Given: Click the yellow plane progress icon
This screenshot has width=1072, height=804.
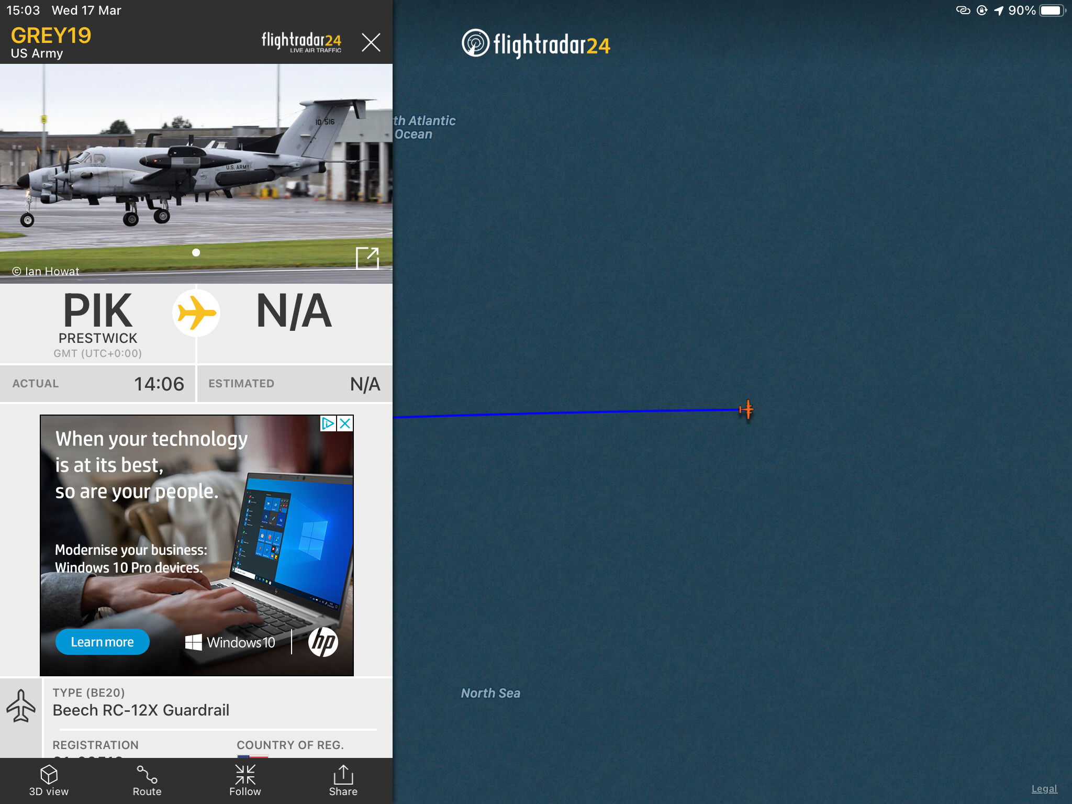Looking at the screenshot, I should point(196,313).
